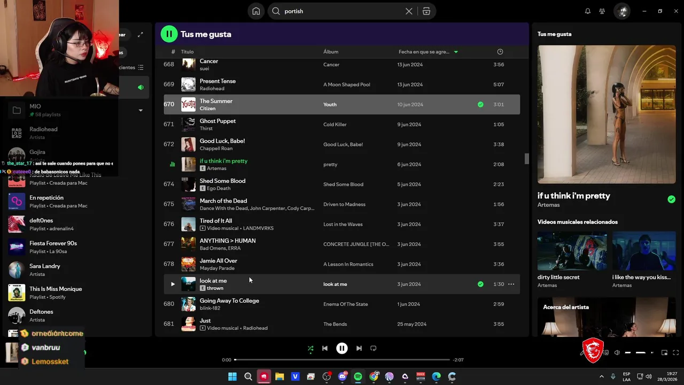Screen dimensions: 684x385
Task: Pause with the bottom player button
Action: point(342,348)
